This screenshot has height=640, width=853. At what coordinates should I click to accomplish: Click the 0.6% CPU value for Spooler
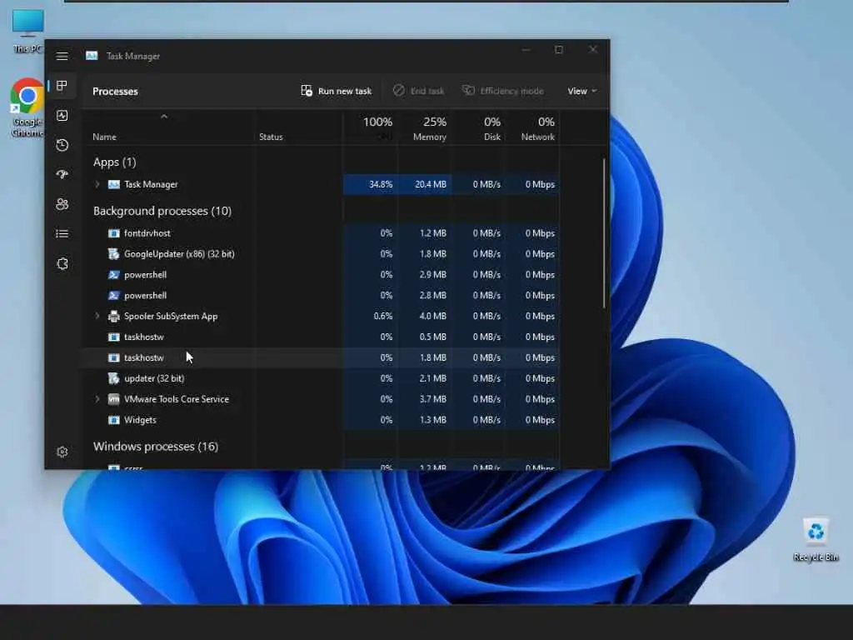coord(383,316)
